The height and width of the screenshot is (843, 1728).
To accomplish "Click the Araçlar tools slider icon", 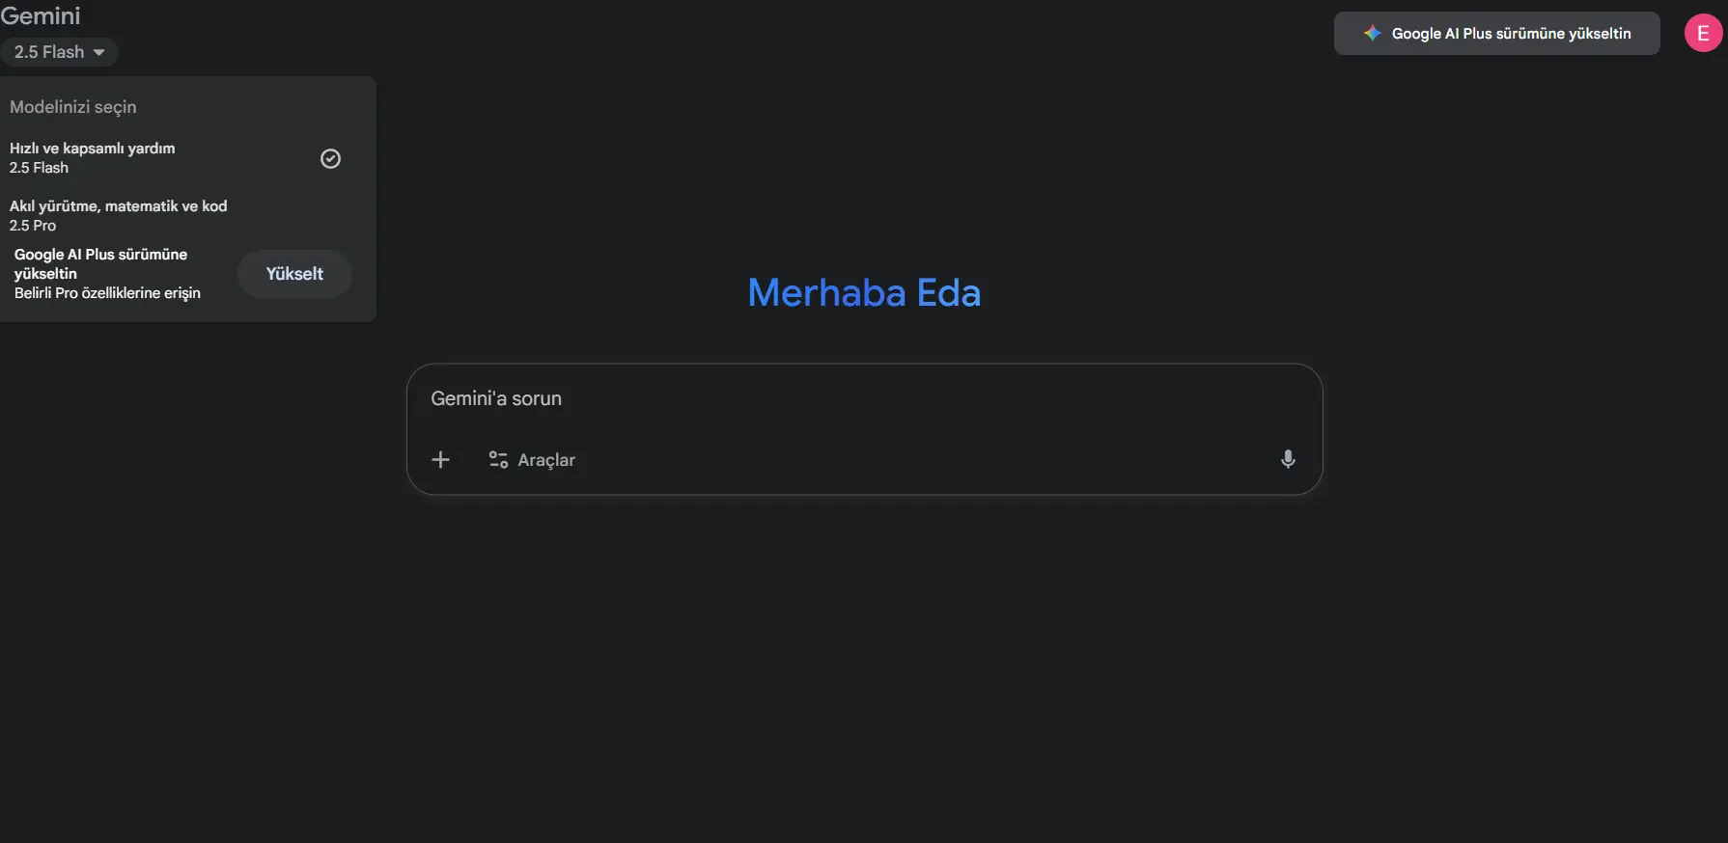I will click(498, 460).
